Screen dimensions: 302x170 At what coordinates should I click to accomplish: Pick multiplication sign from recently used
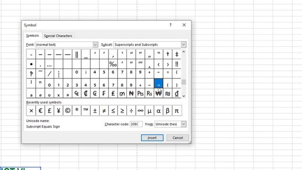(31, 110)
